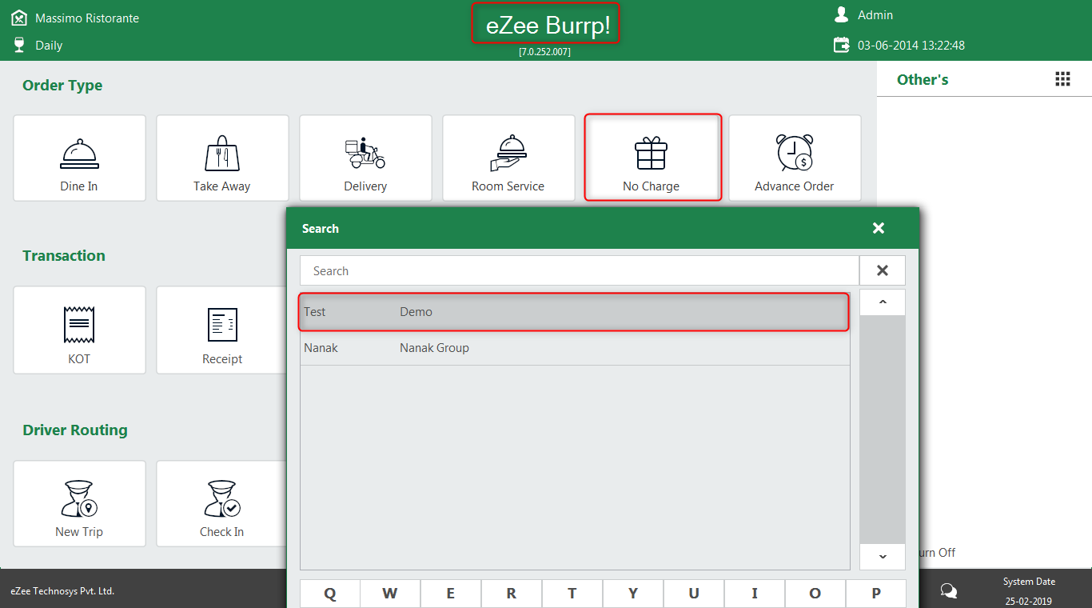
Task: Open the Dine In order type
Action: click(x=79, y=158)
